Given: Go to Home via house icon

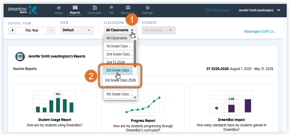Looking at the screenshot, I should click(58, 8).
